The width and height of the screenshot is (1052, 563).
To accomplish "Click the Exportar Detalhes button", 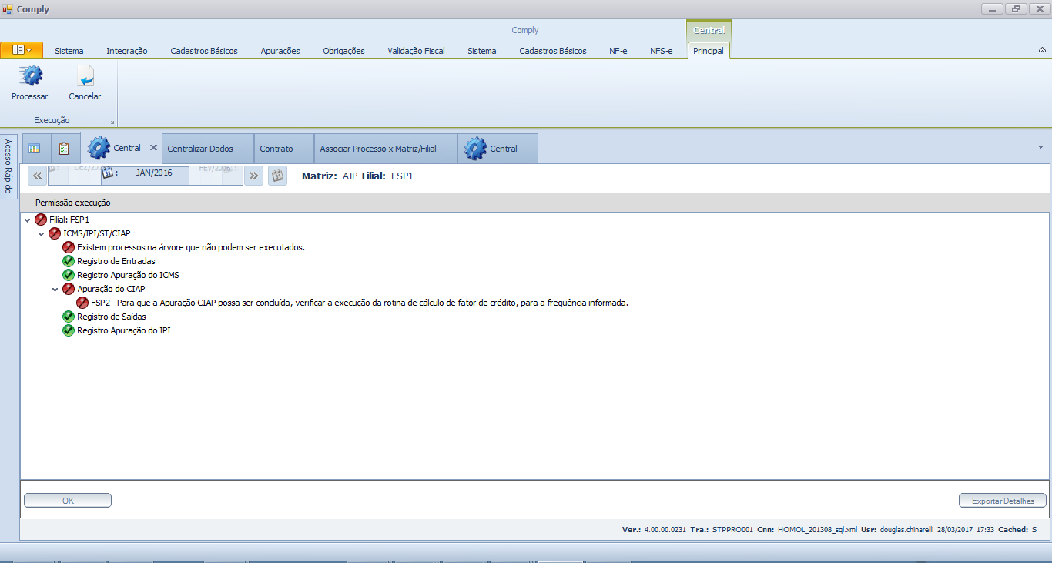I will coord(1003,501).
